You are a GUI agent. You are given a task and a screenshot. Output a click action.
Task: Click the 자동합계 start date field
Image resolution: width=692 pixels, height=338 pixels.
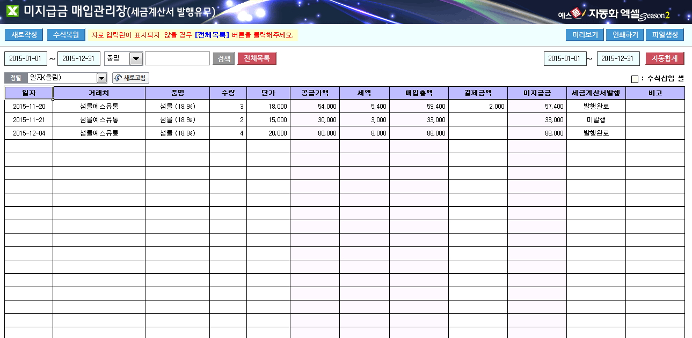pos(565,58)
